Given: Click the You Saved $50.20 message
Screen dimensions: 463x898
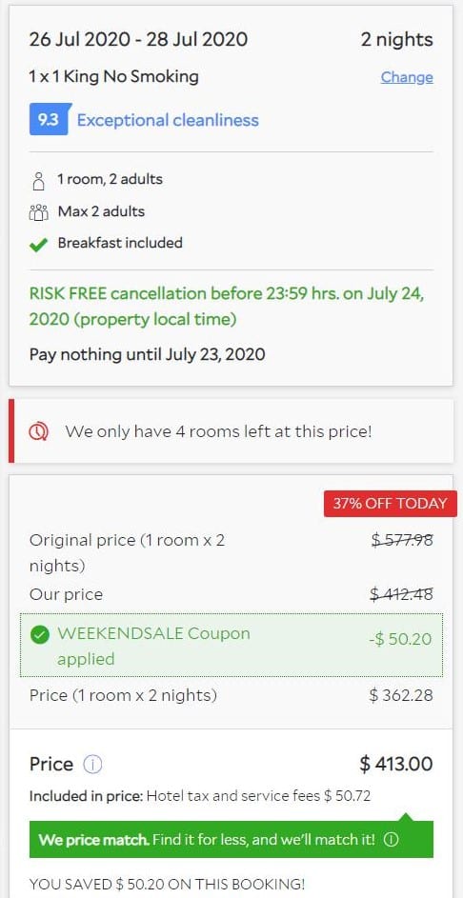Looking at the screenshot, I should point(168,884).
